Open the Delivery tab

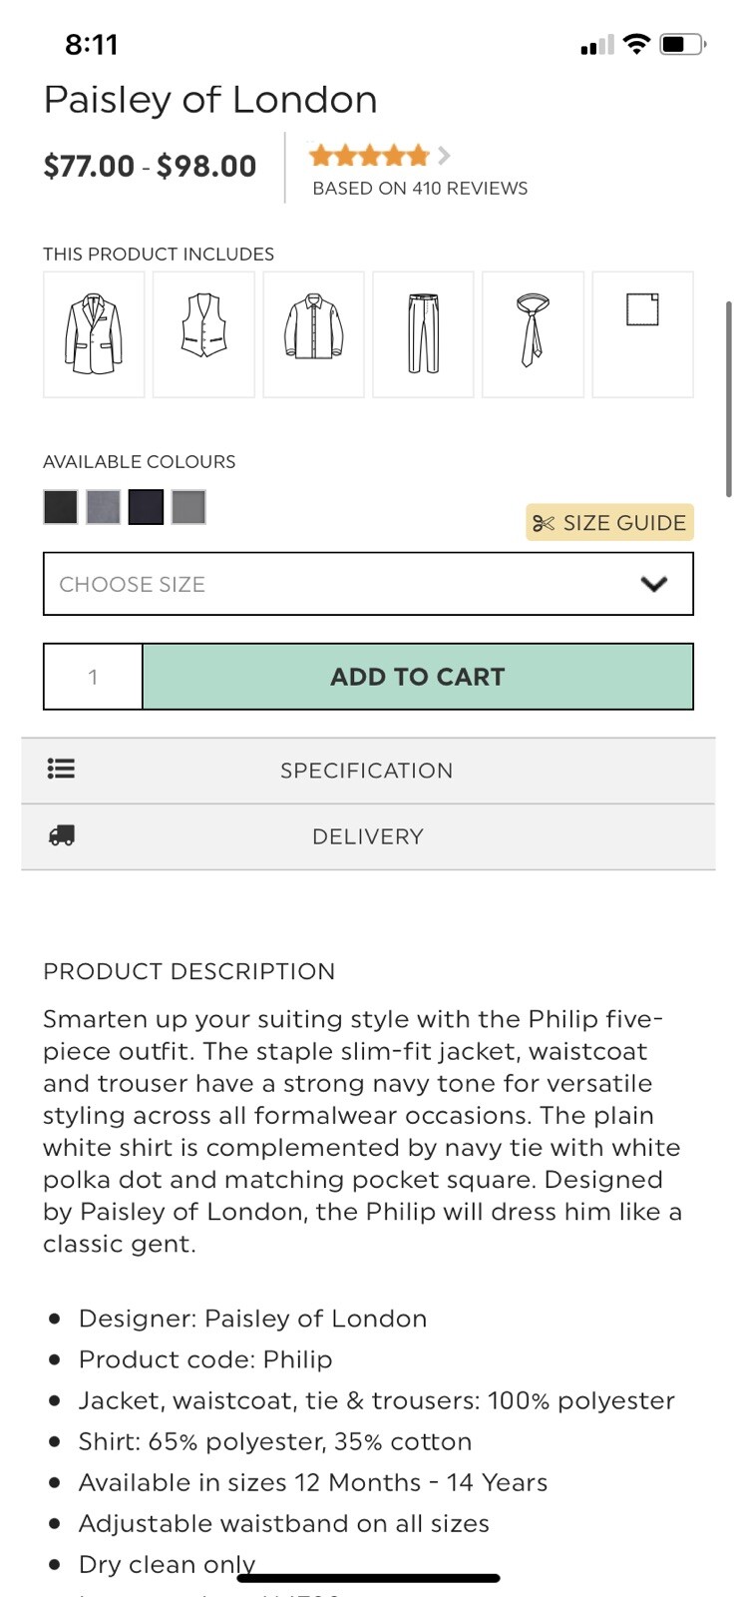[x=367, y=836]
